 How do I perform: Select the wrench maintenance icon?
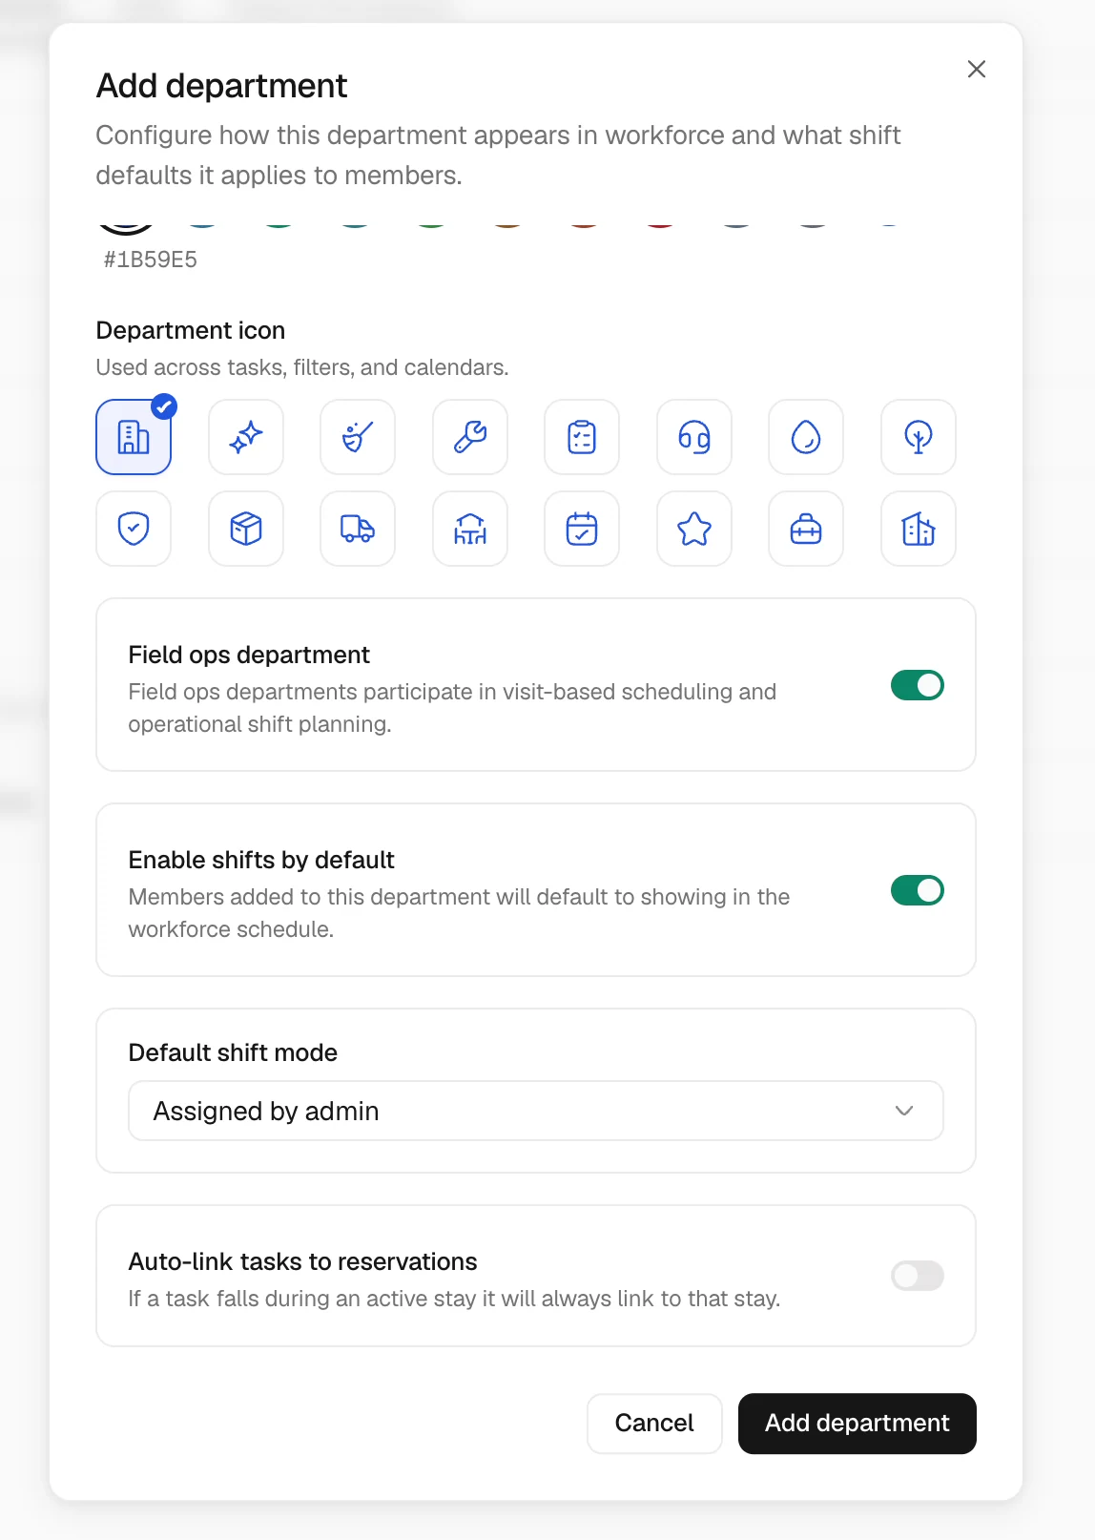click(x=470, y=437)
